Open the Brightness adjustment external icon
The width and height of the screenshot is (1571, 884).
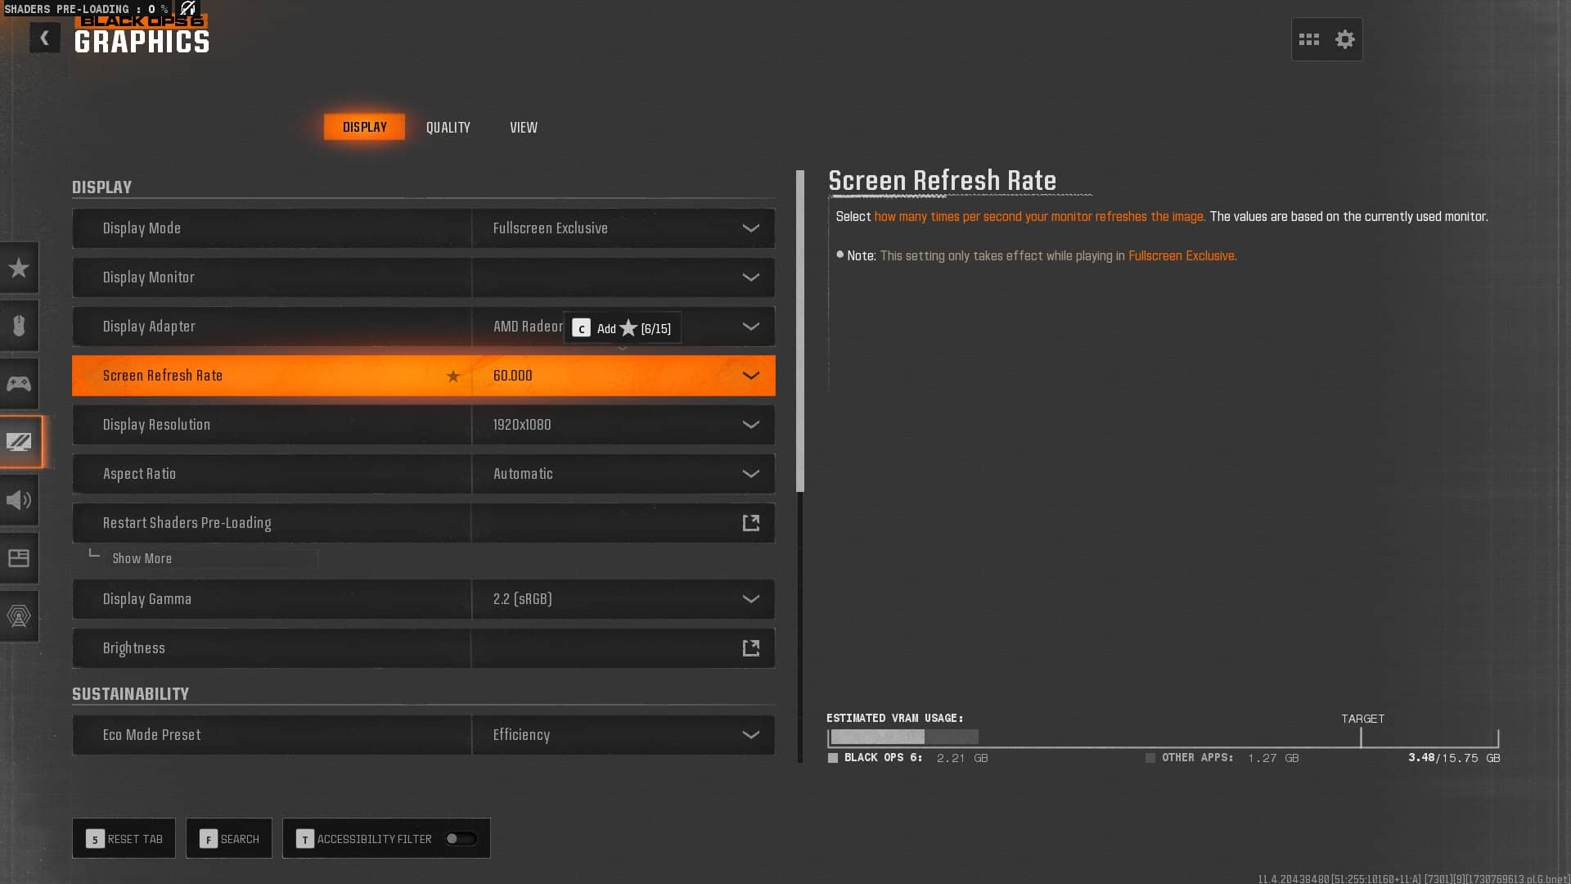pos(750,648)
